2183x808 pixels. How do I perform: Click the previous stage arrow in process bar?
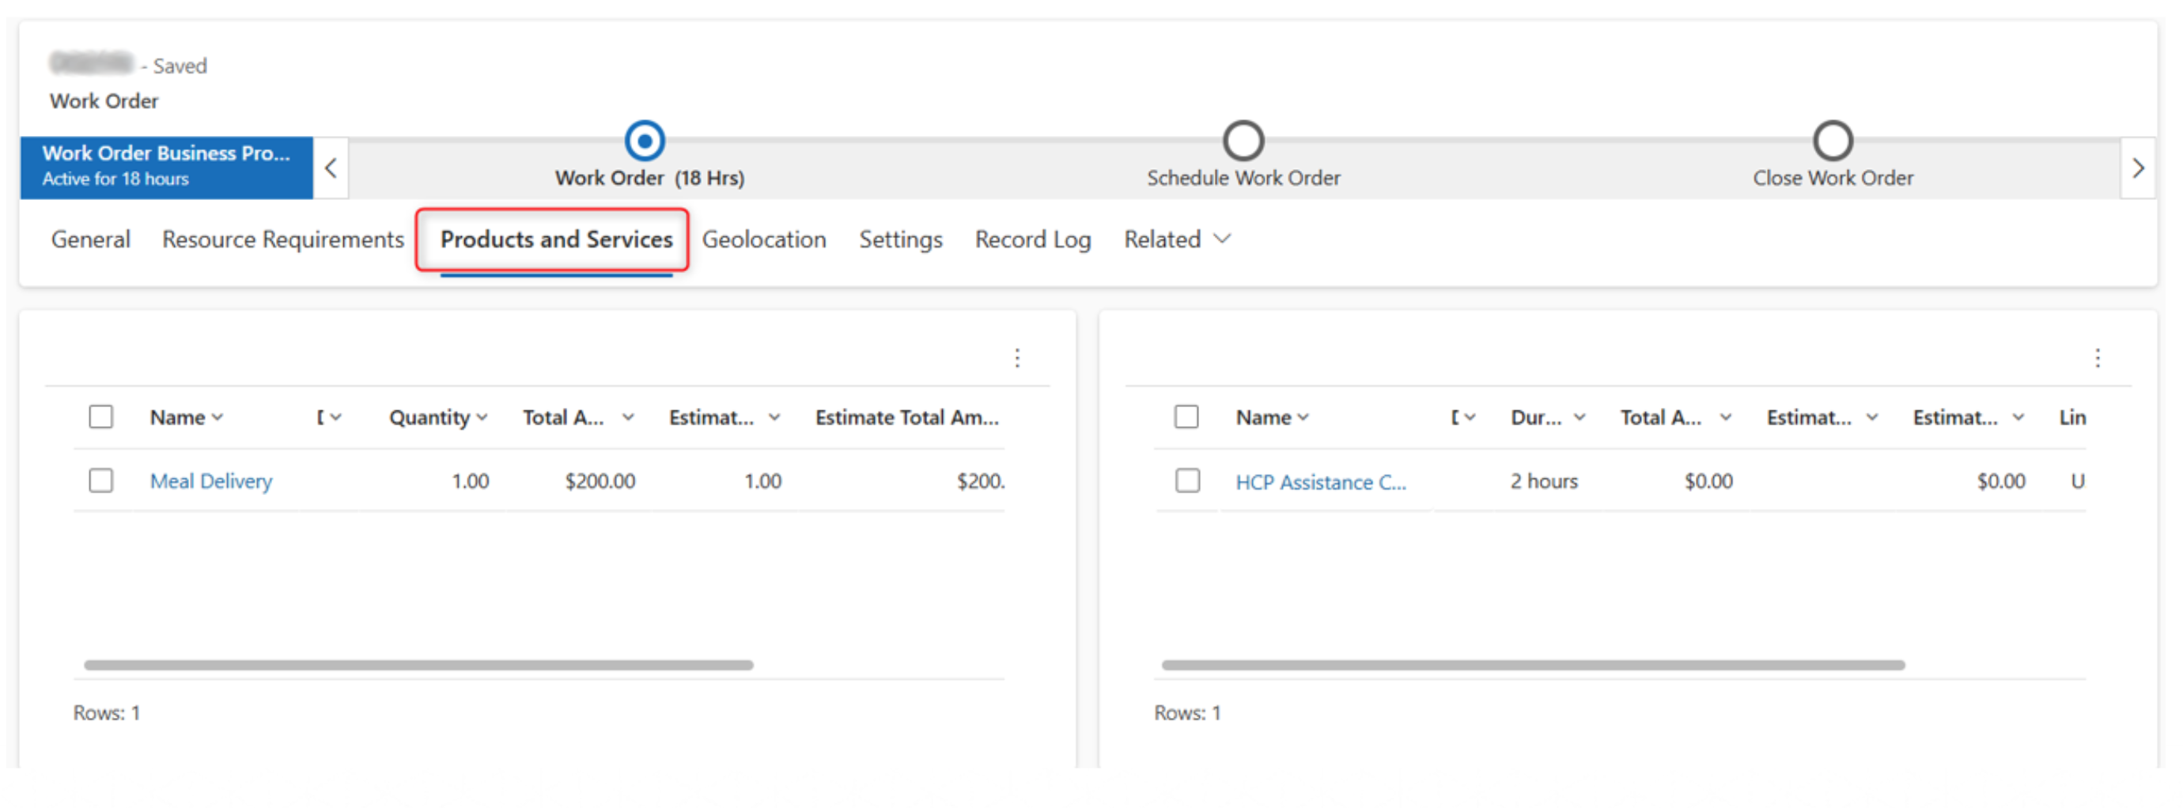331,168
